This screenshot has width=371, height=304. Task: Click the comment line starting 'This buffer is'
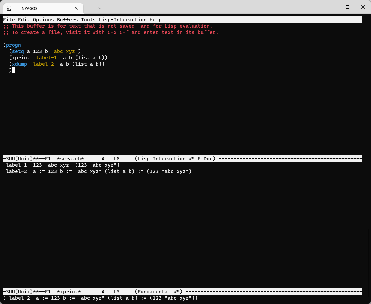[x=108, y=26]
